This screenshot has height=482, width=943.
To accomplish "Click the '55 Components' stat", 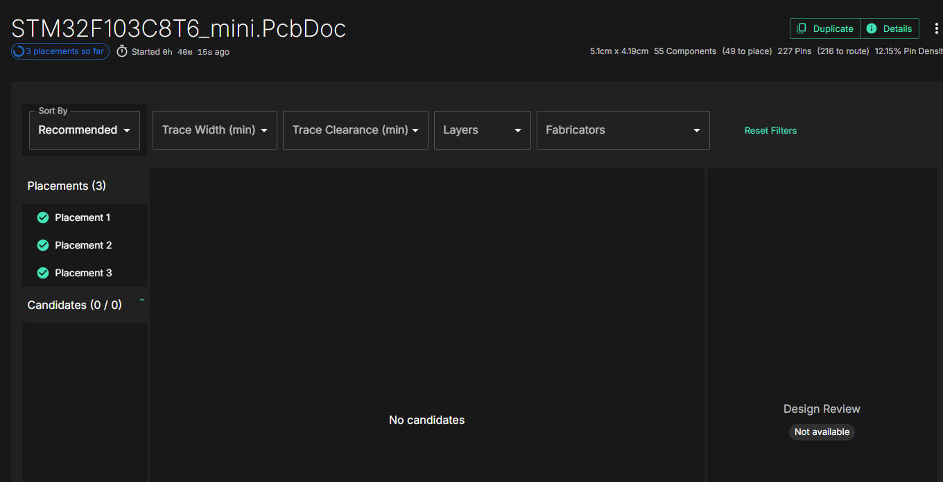I will (685, 51).
